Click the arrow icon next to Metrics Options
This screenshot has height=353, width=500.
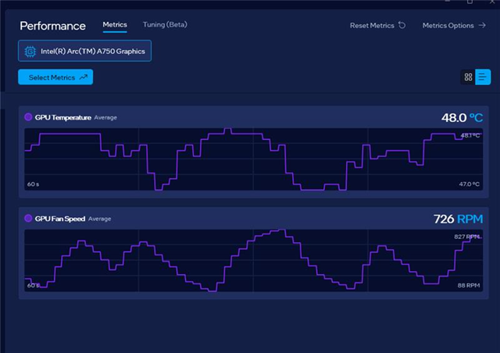point(482,25)
